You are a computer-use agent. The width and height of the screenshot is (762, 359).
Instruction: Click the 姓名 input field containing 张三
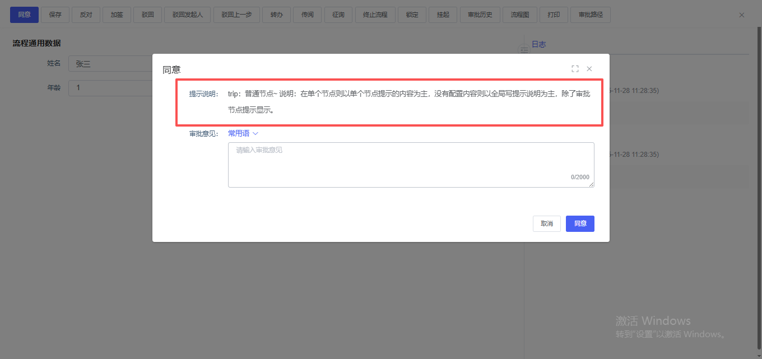[110, 64]
